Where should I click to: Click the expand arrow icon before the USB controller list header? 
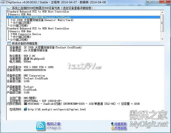tap(8, 8)
